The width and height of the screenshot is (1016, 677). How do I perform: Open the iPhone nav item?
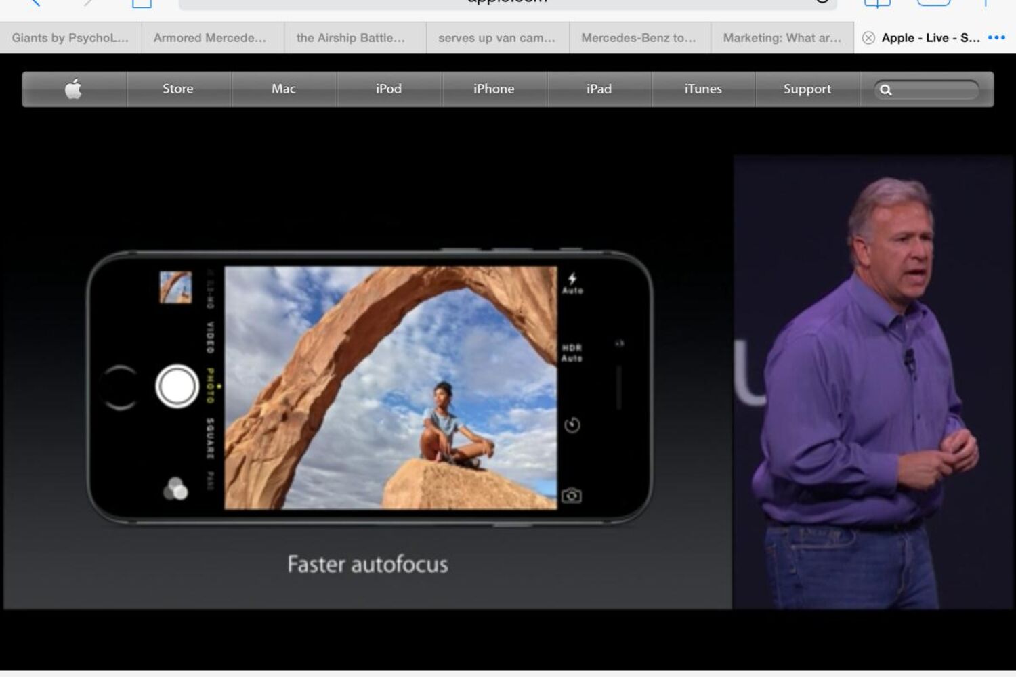point(494,89)
